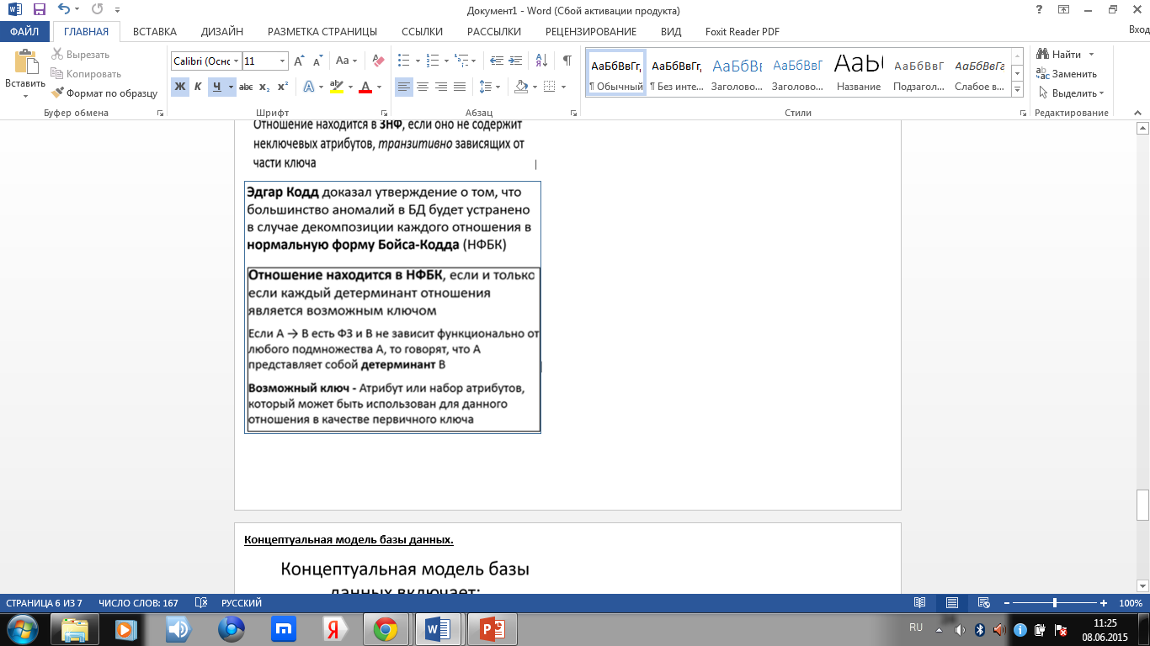Viewport: 1150px width, 646px height.
Task: Undo last action arrow
Action: coord(65,10)
